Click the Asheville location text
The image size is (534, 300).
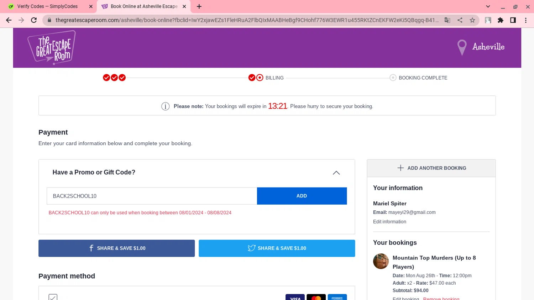pyautogui.click(x=488, y=47)
